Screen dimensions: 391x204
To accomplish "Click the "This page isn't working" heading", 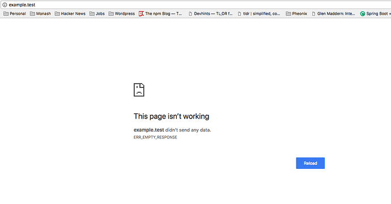I will coord(171,116).
